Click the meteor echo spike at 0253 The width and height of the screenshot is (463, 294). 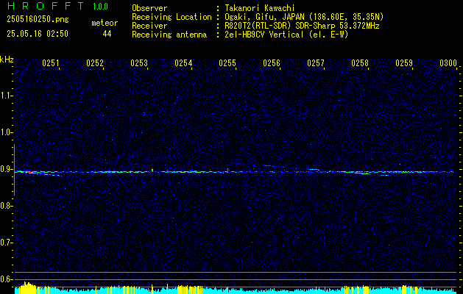point(152,170)
